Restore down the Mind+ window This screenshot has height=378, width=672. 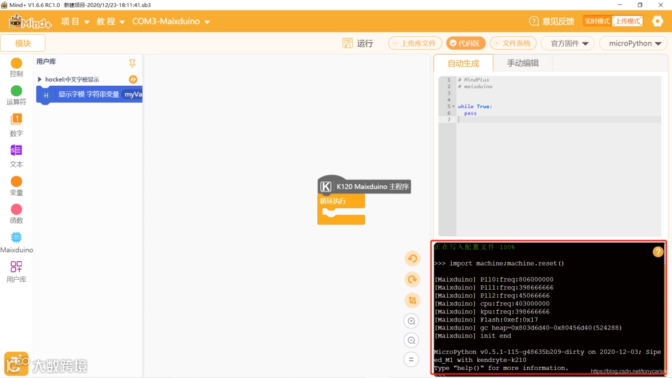point(640,5)
